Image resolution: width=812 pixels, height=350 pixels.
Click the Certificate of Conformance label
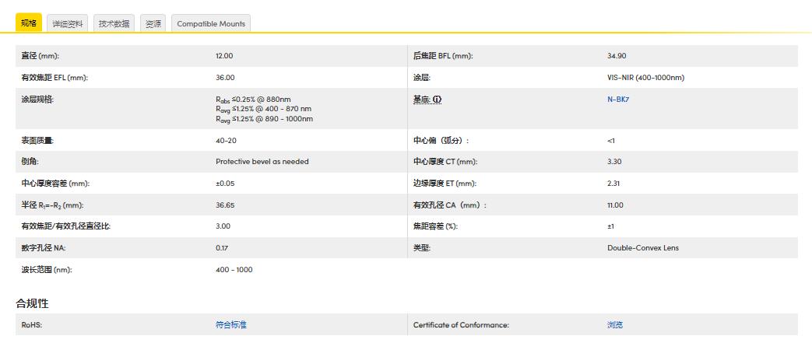(x=461, y=325)
